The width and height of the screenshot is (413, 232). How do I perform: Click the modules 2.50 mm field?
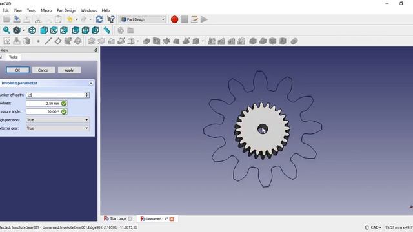[46, 103]
